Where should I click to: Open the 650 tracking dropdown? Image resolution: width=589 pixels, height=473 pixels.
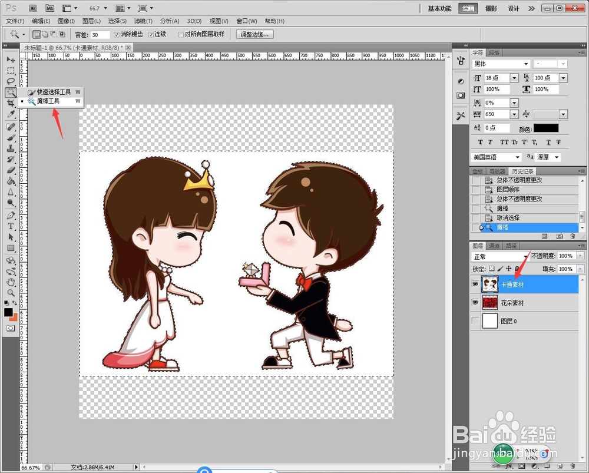click(x=514, y=114)
